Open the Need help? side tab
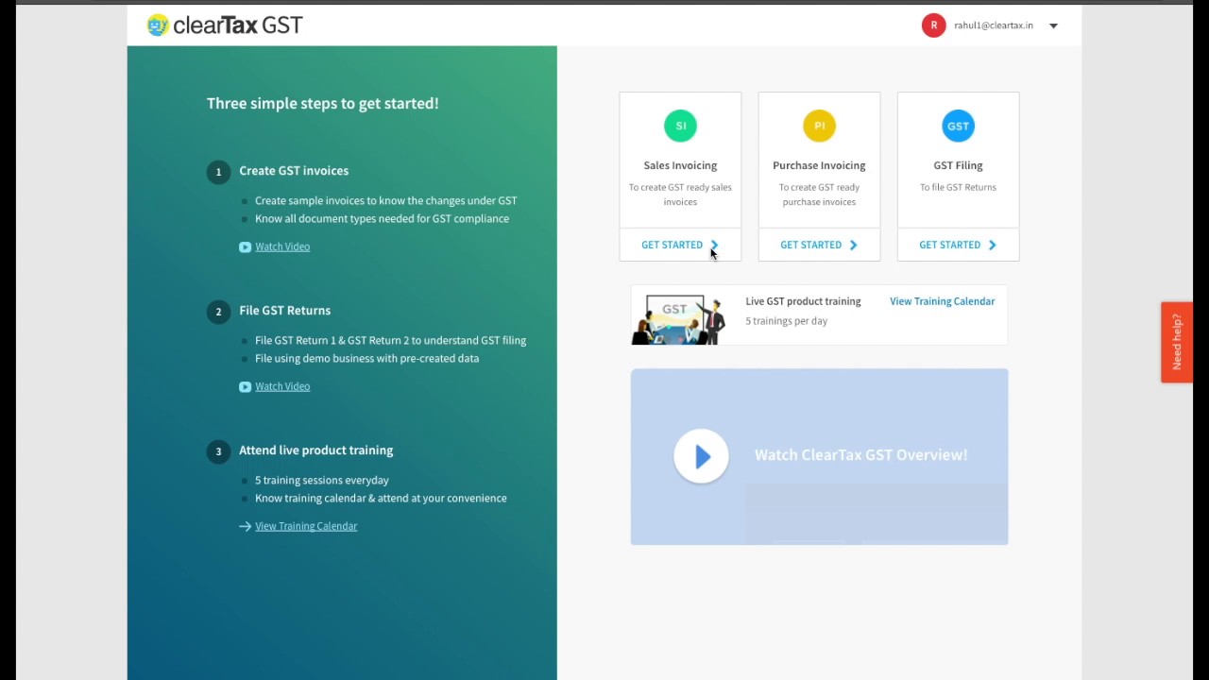This screenshot has width=1209, height=680. pos(1176,342)
